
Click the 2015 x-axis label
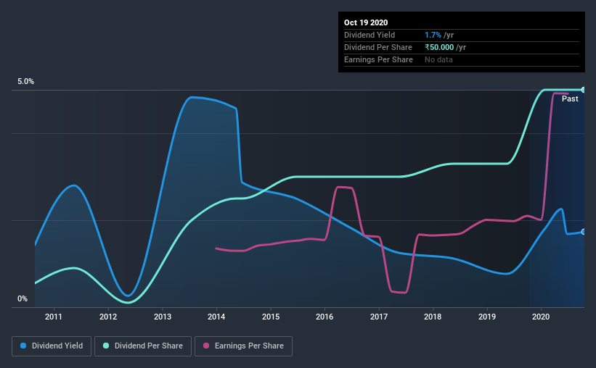(x=271, y=317)
